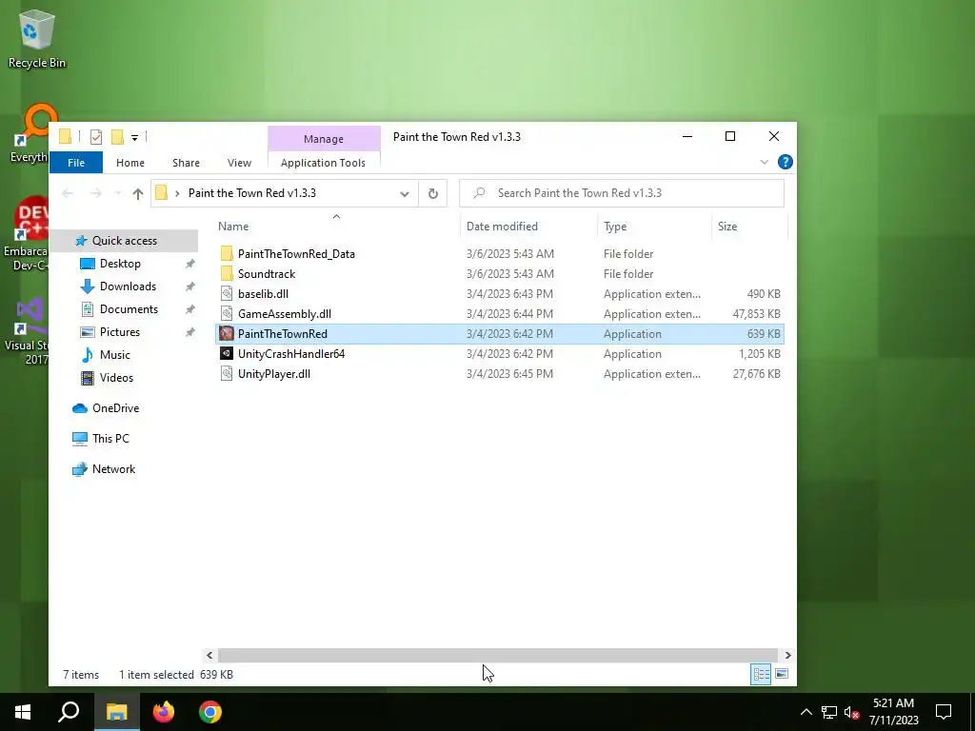Open the Recycle Bin desktop icon
The width and height of the screenshot is (975, 731).
pos(36,37)
